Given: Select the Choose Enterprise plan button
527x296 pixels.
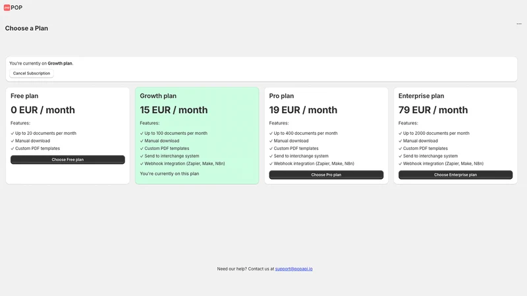Looking at the screenshot, I should [455, 174].
